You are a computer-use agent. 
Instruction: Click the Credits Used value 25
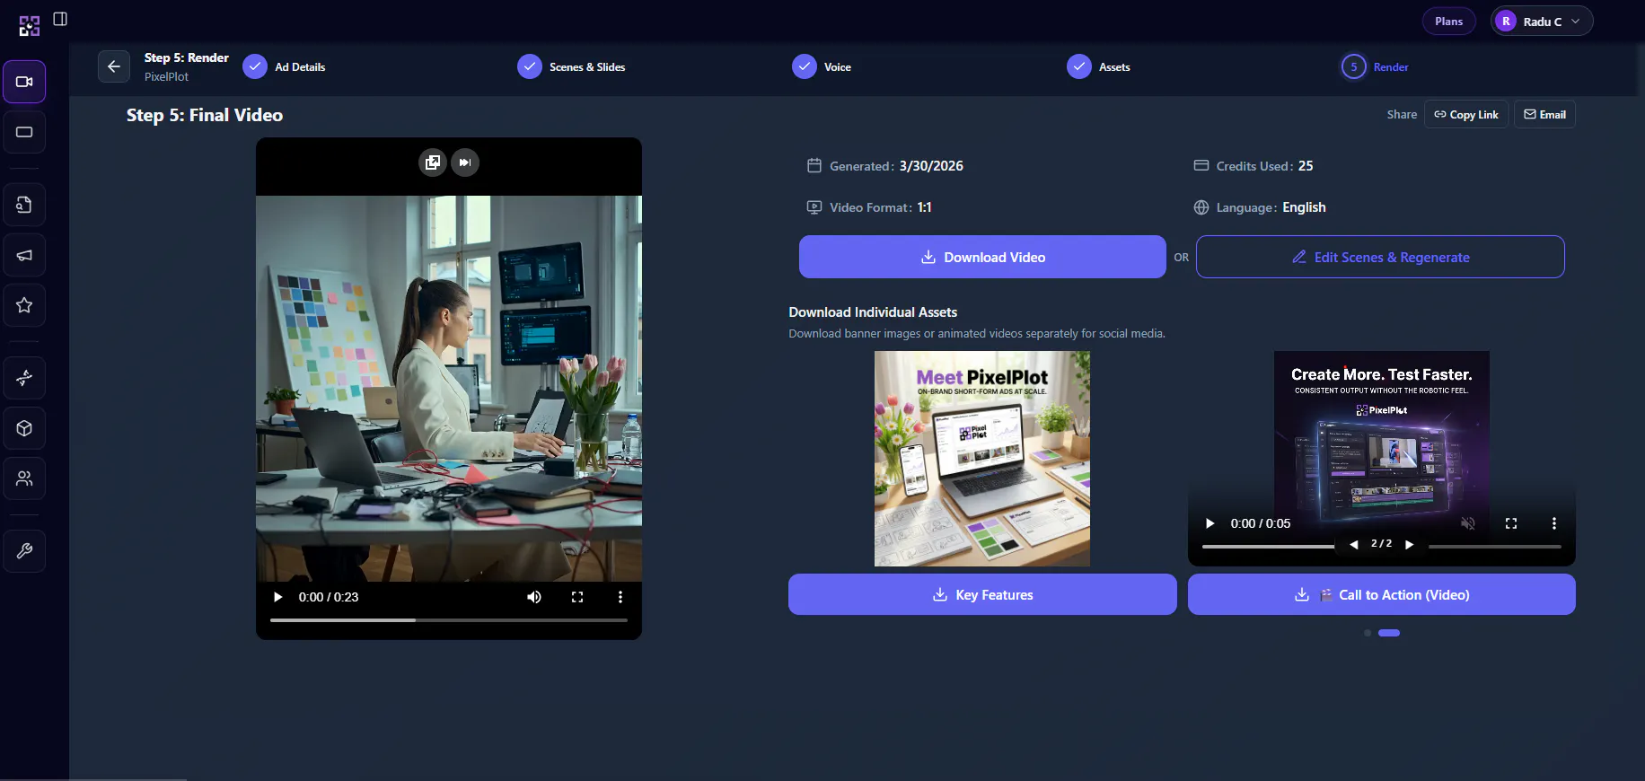click(x=1306, y=166)
